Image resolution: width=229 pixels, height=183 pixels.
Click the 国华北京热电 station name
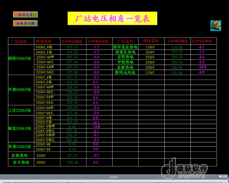pos(125,47)
